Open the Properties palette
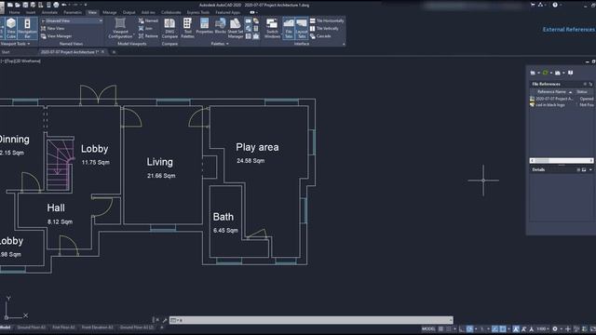 (205, 26)
